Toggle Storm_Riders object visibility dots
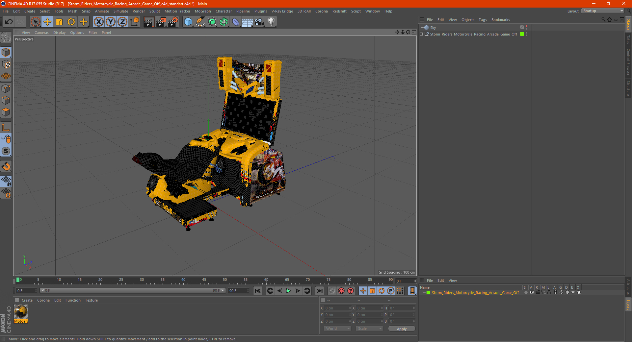Viewport: 632px width, 342px height. (x=526, y=34)
